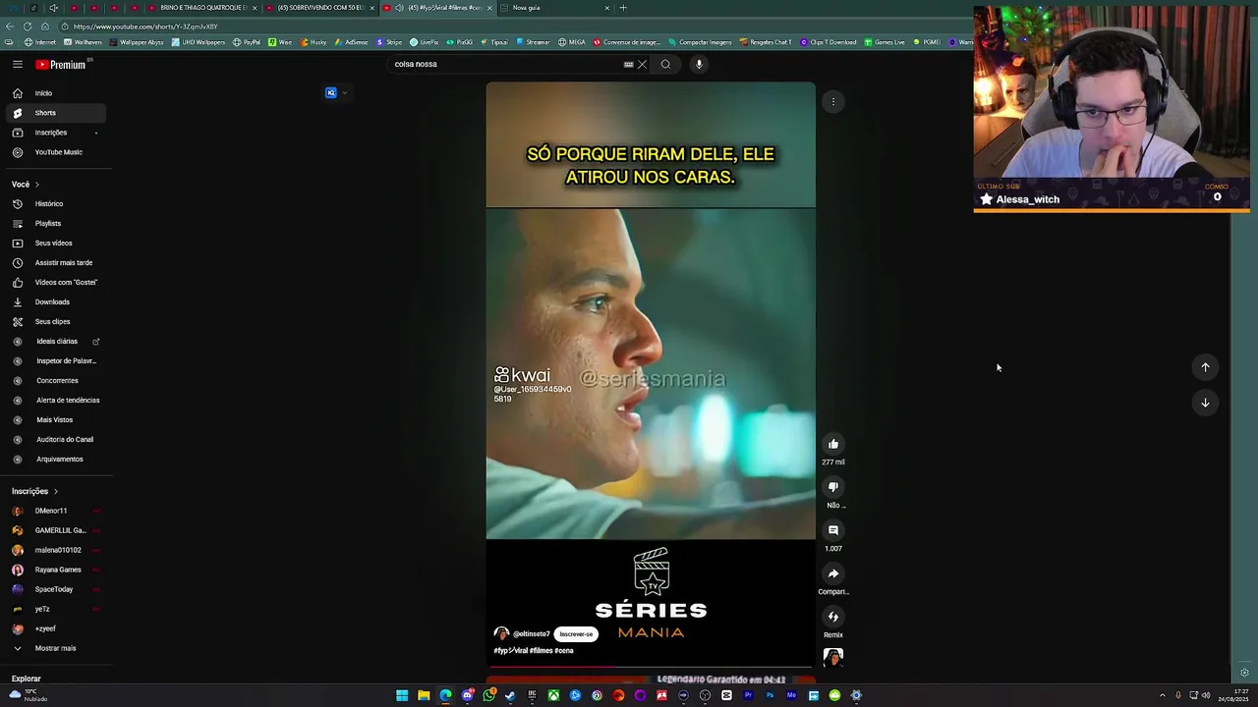Expand Mostrar mais subscriptions

[56, 648]
